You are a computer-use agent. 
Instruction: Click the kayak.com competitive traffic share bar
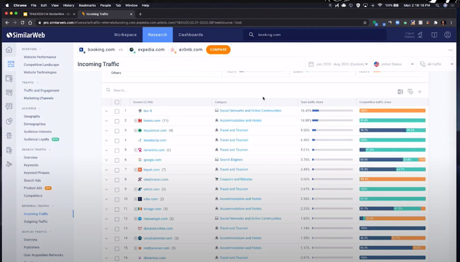[x=392, y=169]
